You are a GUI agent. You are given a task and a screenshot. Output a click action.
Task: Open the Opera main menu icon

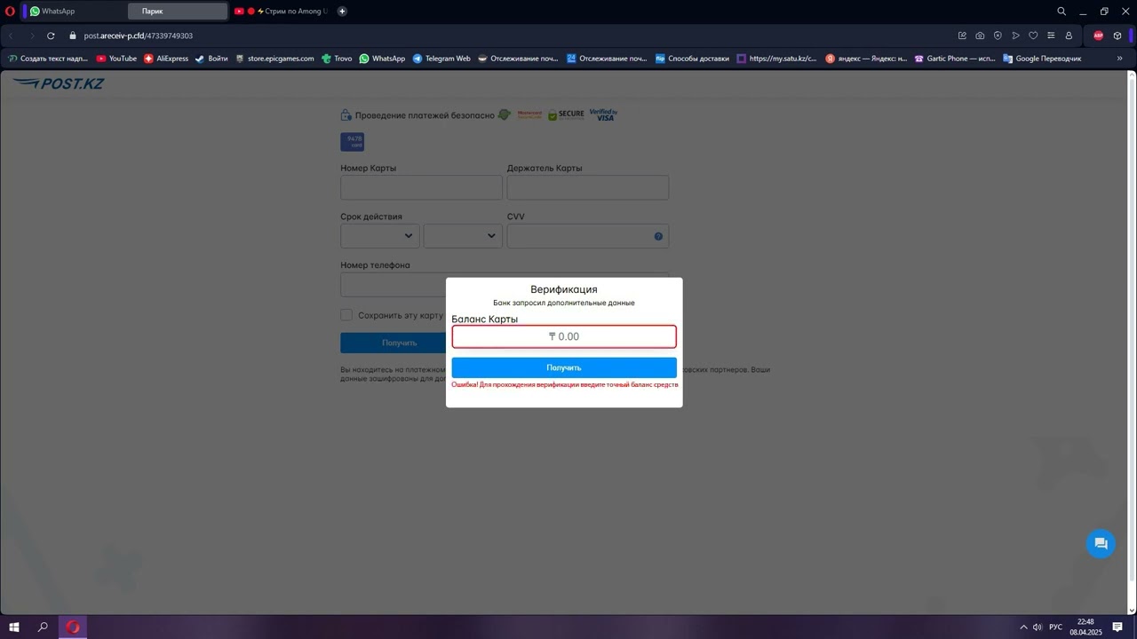pyautogui.click(x=10, y=12)
